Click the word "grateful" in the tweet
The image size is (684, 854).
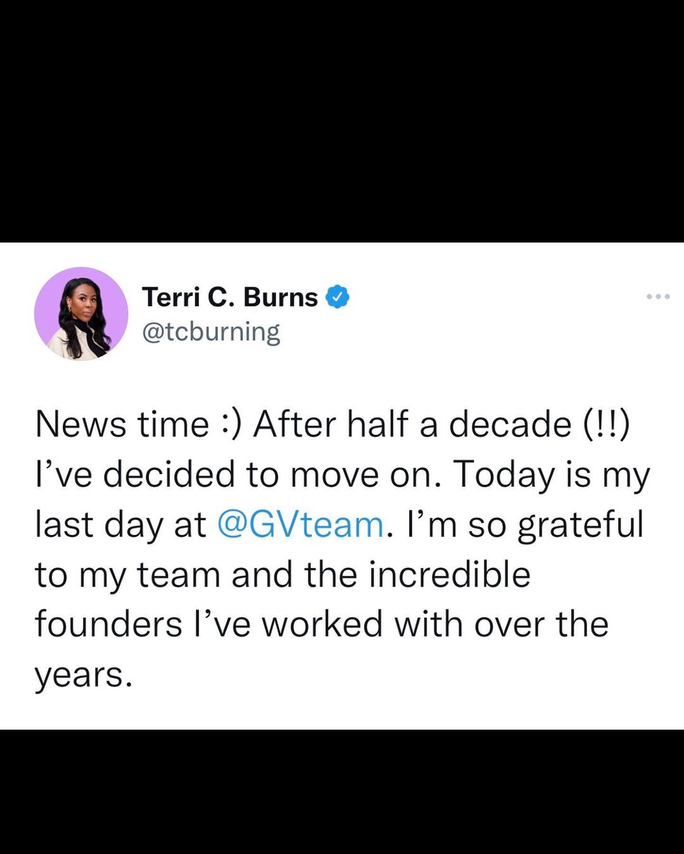(581, 525)
